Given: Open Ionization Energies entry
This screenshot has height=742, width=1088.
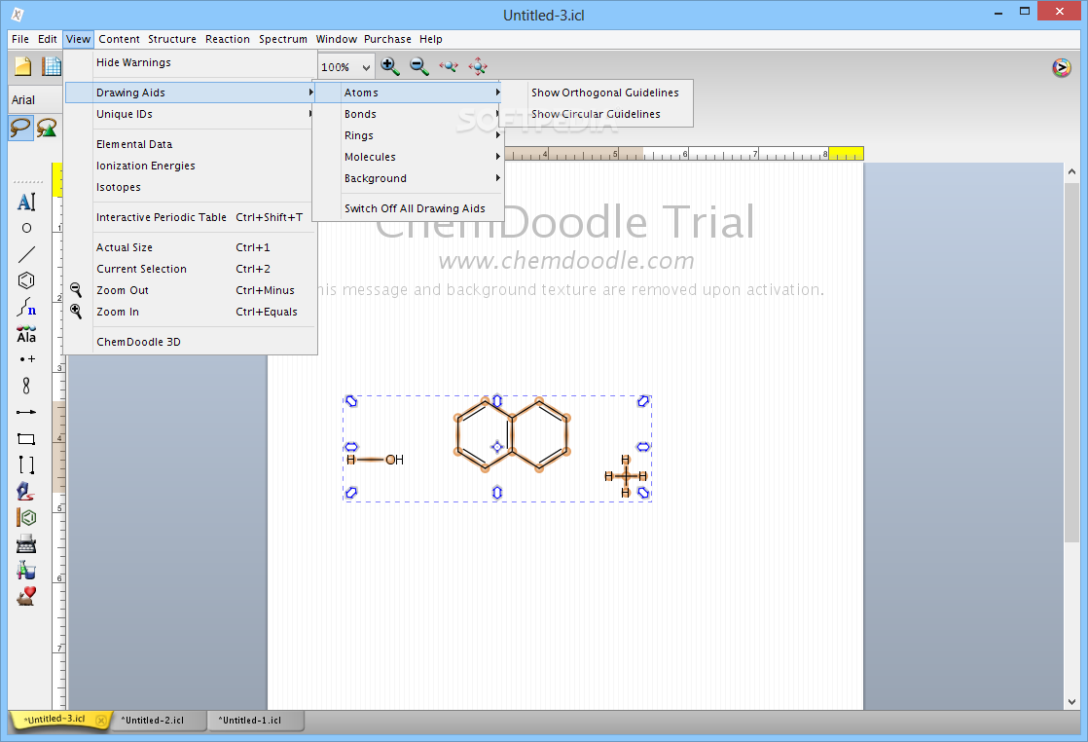Looking at the screenshot, I should [x=191, y=166].
